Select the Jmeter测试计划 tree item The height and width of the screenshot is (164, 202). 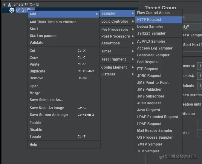point(26,5)
